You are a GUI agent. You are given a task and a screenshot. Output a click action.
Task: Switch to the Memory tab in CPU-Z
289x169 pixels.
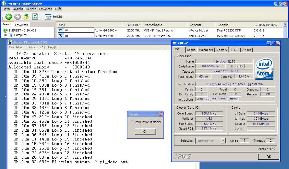pos(222,50)
